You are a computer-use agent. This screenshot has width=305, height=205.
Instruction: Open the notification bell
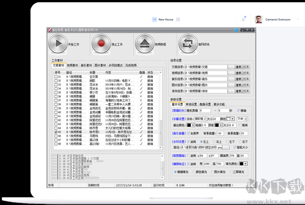243,19
